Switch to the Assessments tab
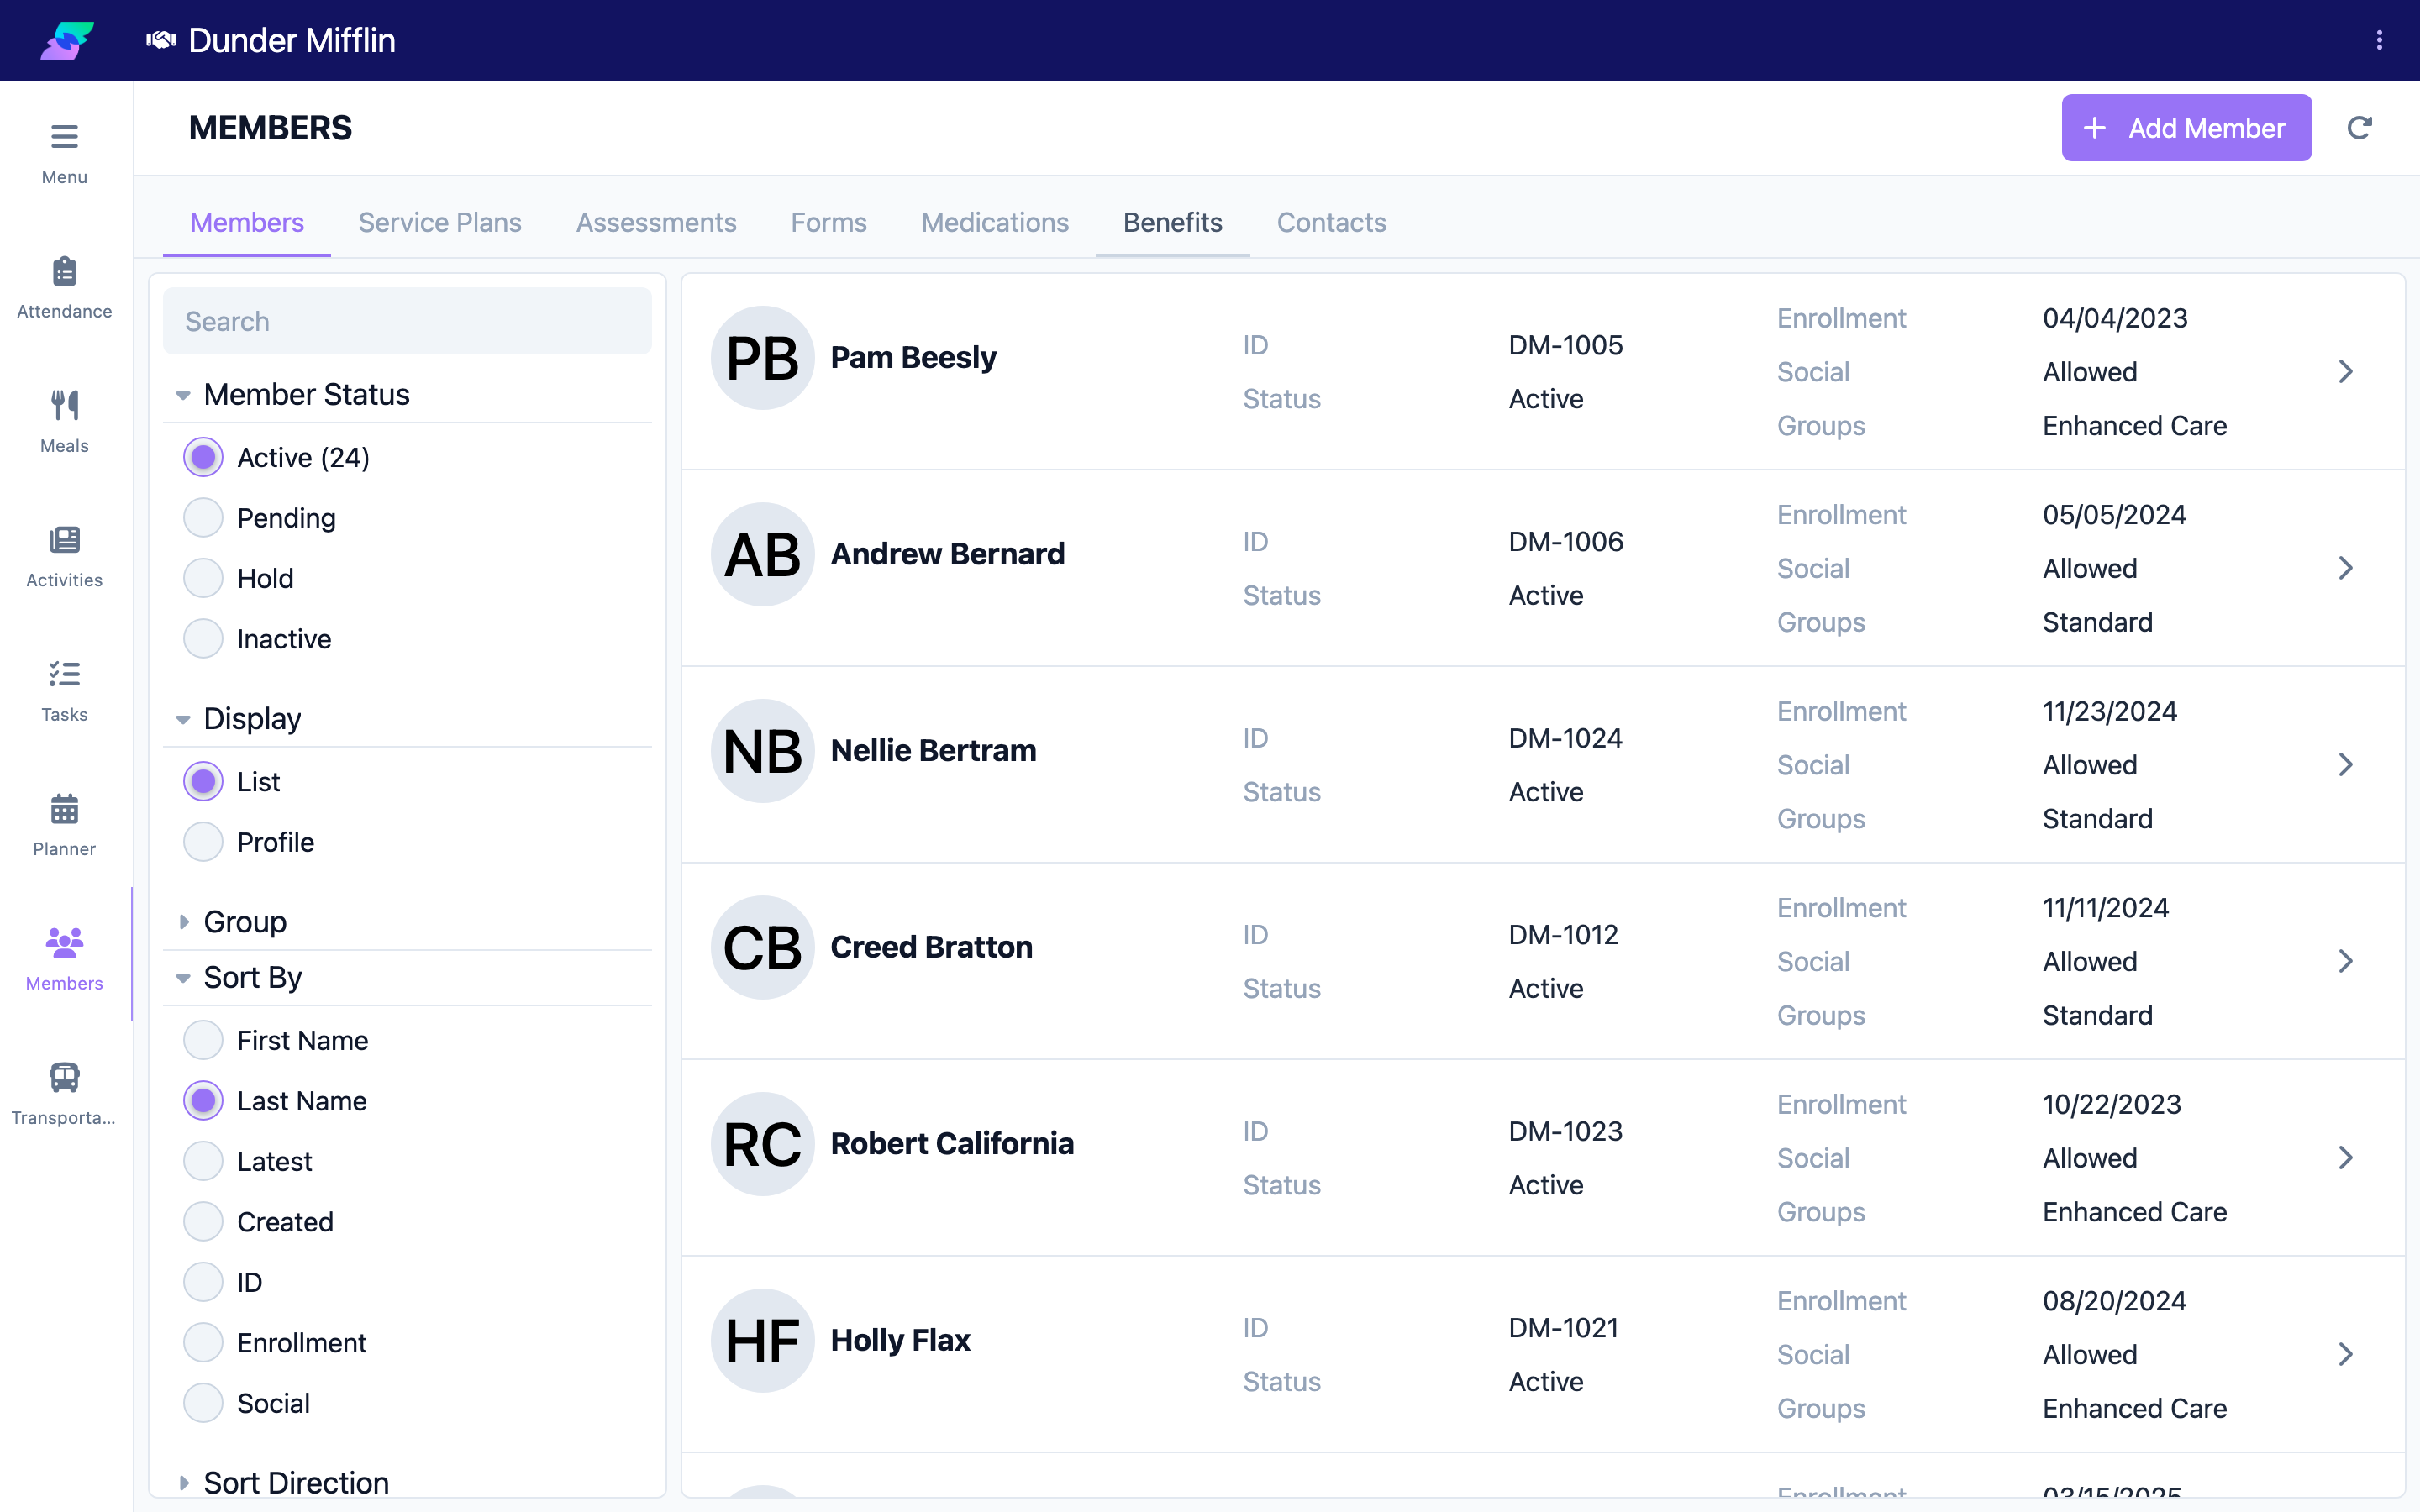 (656, 222)
